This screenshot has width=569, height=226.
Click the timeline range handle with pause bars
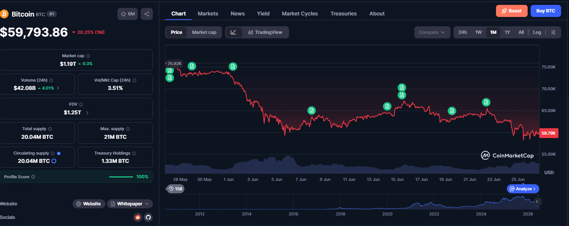537,202
